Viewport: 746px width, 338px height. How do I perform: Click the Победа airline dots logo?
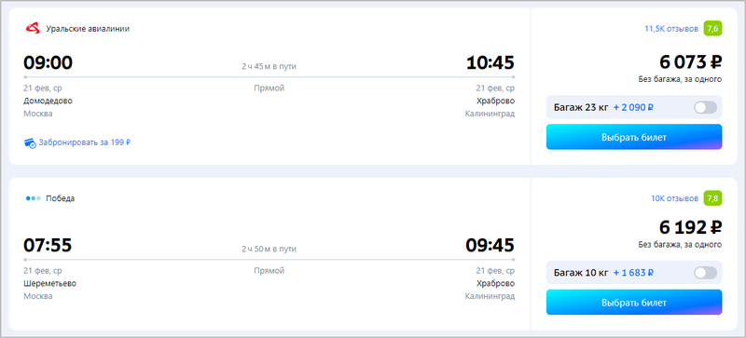[x=34, y=198]
